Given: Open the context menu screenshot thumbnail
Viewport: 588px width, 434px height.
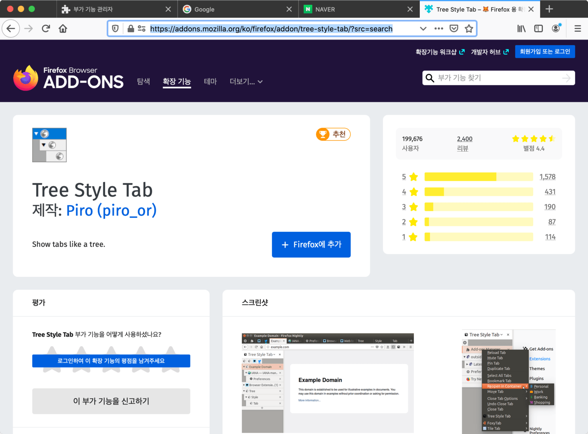Looking at the screenshot, I should (509, 382).
